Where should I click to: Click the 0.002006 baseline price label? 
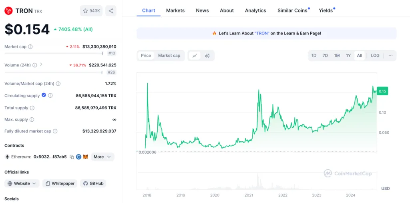point(147,152)
